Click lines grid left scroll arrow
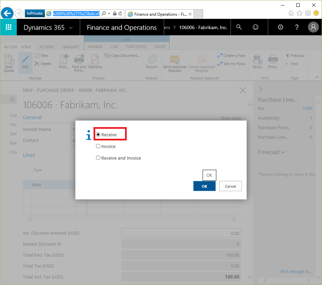This screenshot has height=285, width=322. click(x=30, y=219)
